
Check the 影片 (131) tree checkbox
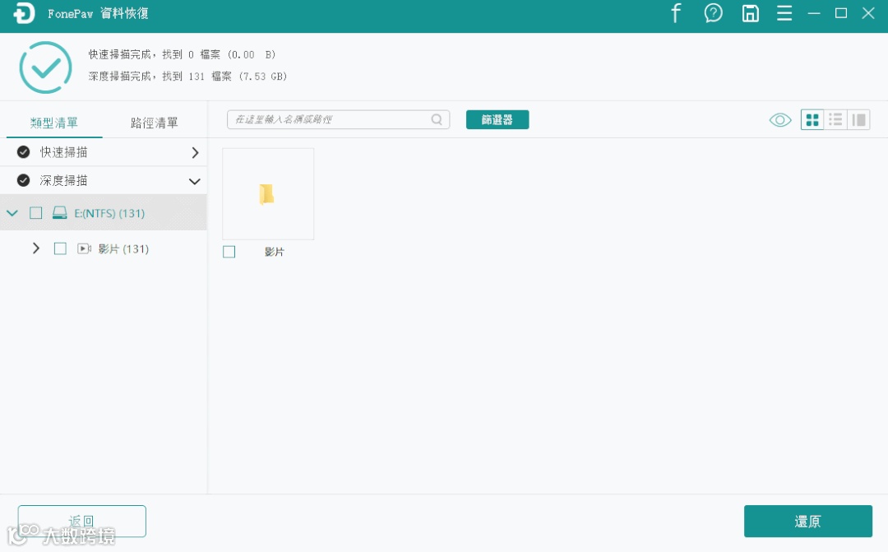coord(60,248)
